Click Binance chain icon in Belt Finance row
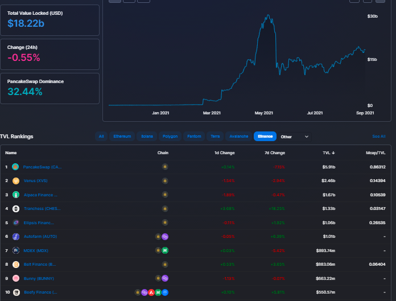 [x=165, y=265]
